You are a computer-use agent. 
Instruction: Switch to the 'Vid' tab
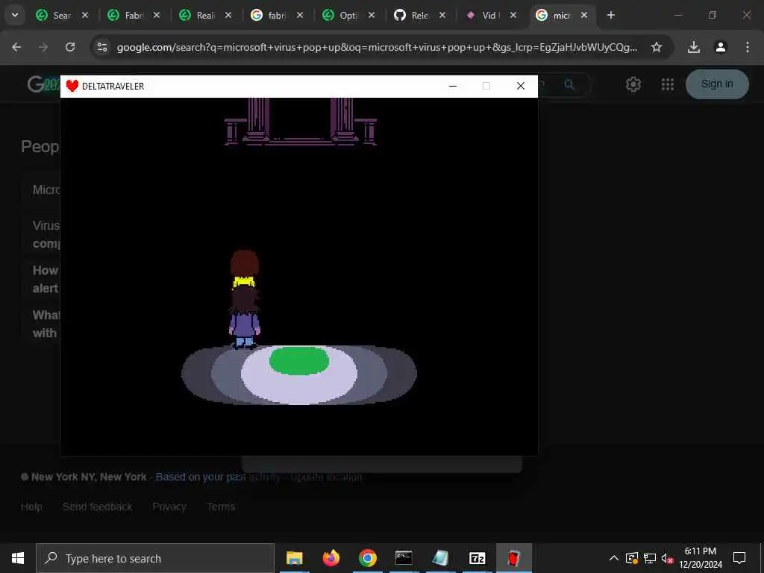pyautogui.click(x=483, y=15)
